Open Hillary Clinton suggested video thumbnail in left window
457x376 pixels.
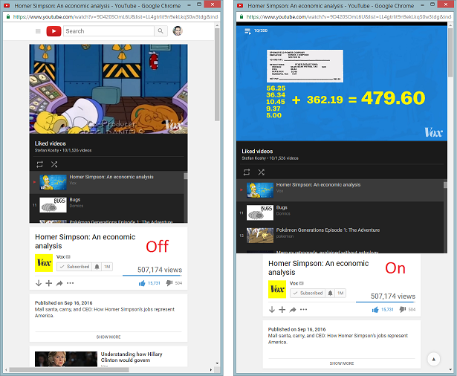(x=66, y=359)
